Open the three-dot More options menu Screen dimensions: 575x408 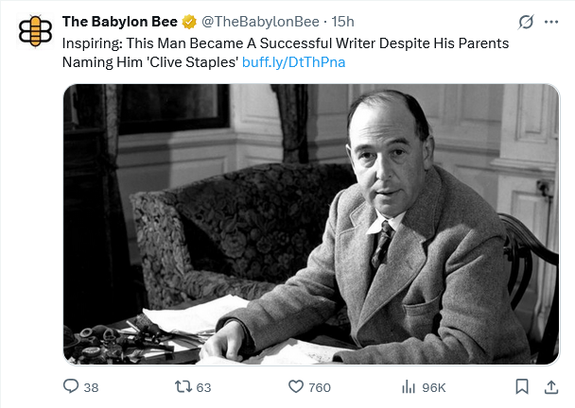coord(551,22)
